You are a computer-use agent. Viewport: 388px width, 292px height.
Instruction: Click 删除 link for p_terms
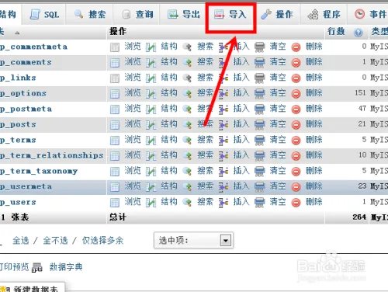click(314, 140)
